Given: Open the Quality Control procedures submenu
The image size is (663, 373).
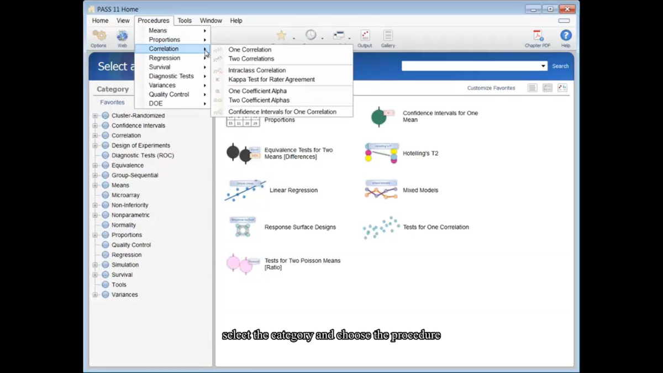Looking at the screenshot, I should coord(172,94).
